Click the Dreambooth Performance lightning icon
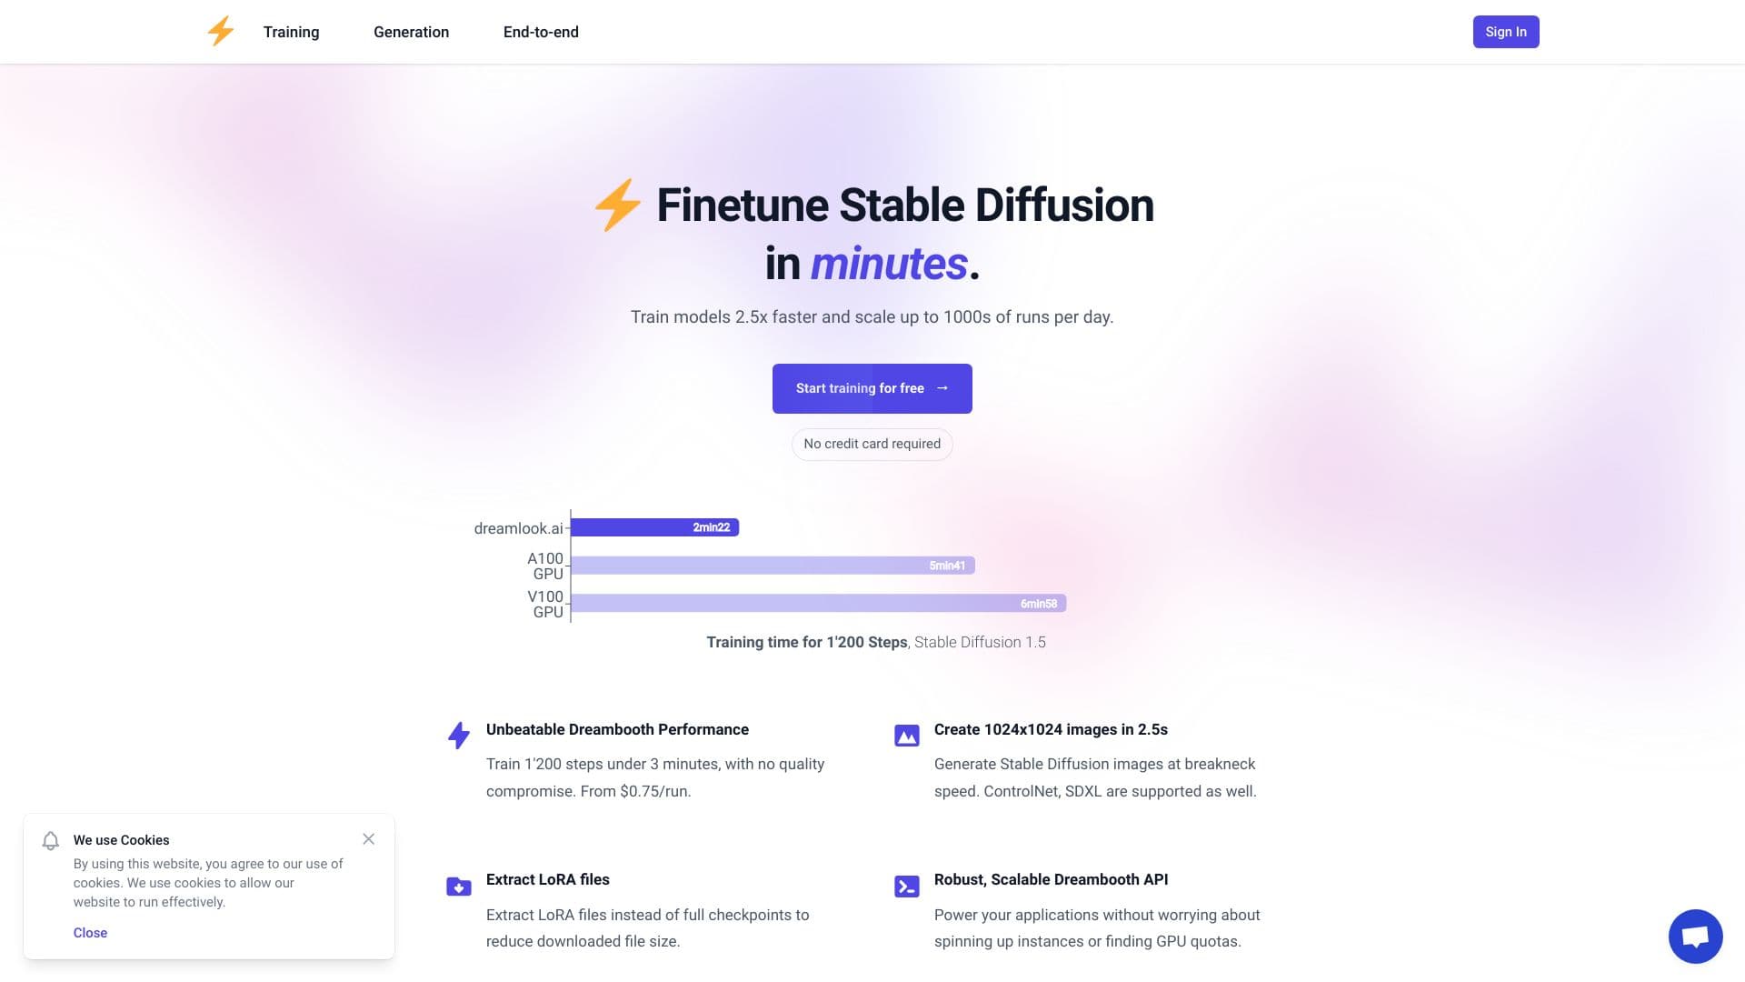1745x982 pixels. coord(459,735)
